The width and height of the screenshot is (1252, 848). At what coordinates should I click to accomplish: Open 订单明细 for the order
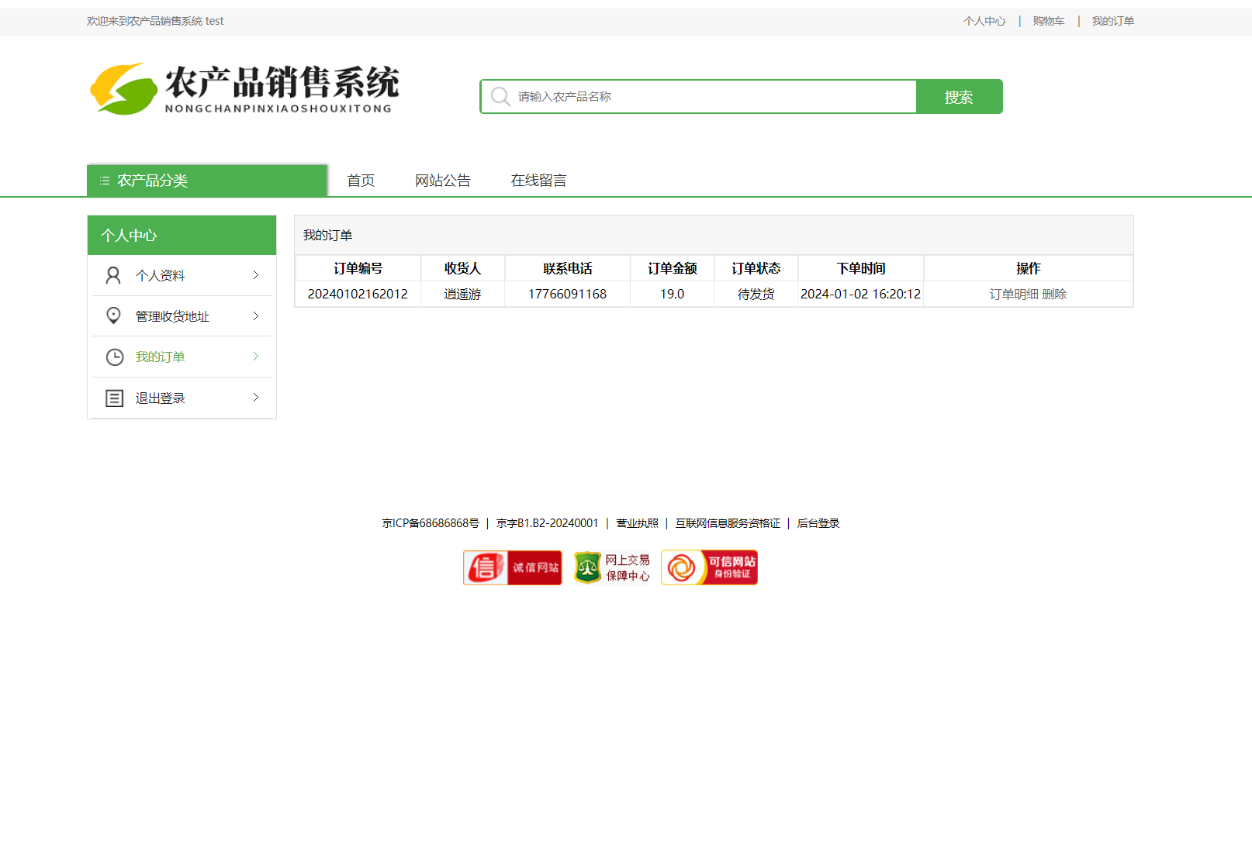1012,294
